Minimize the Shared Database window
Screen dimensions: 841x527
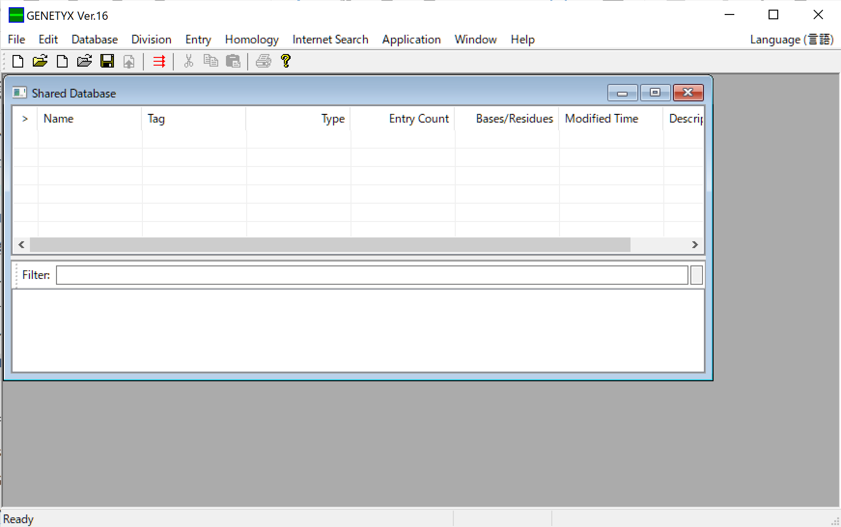click(x=623, y=93)
